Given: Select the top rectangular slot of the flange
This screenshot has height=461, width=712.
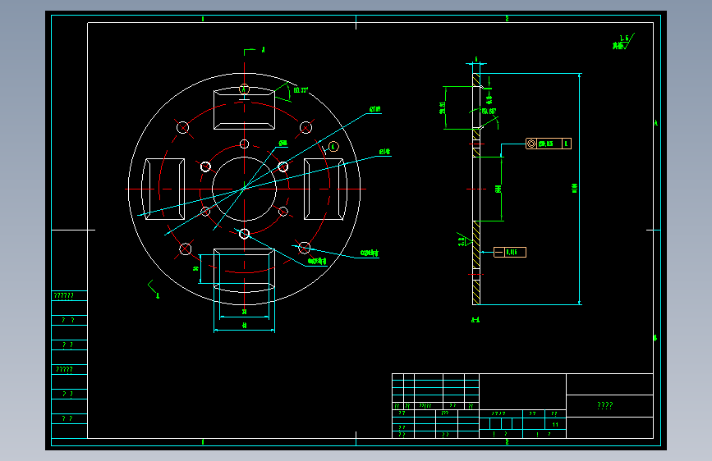Looking at the screenshot, I should tap(244, 108).
